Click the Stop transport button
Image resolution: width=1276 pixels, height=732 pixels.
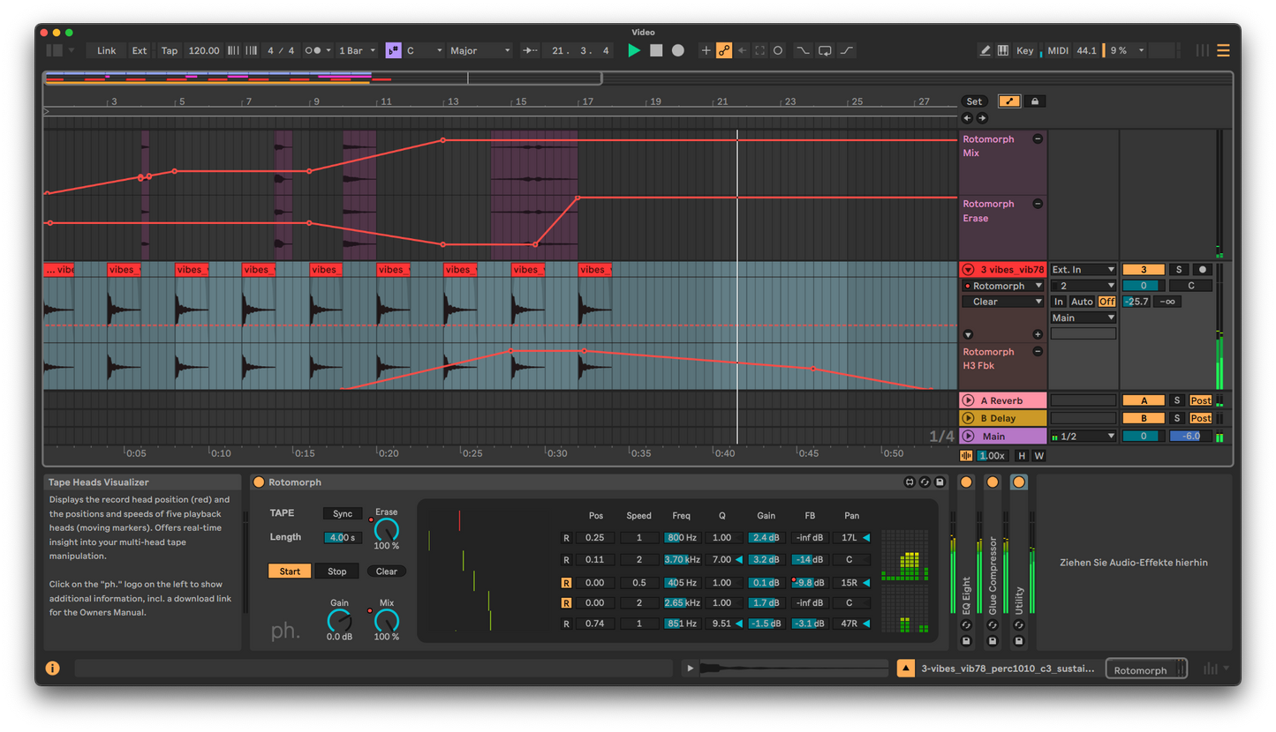[x=656, y=51]
